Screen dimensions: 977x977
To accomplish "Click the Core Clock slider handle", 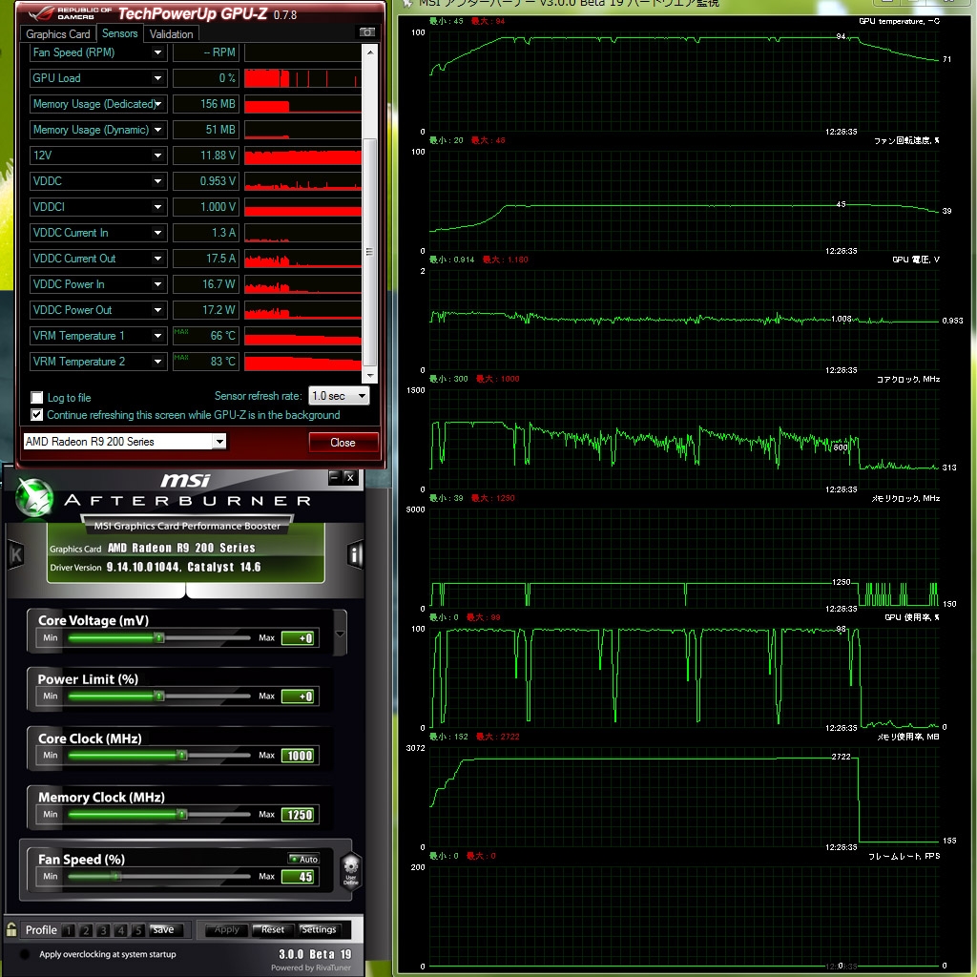I will pyautogui.click(x=182, y=756).
